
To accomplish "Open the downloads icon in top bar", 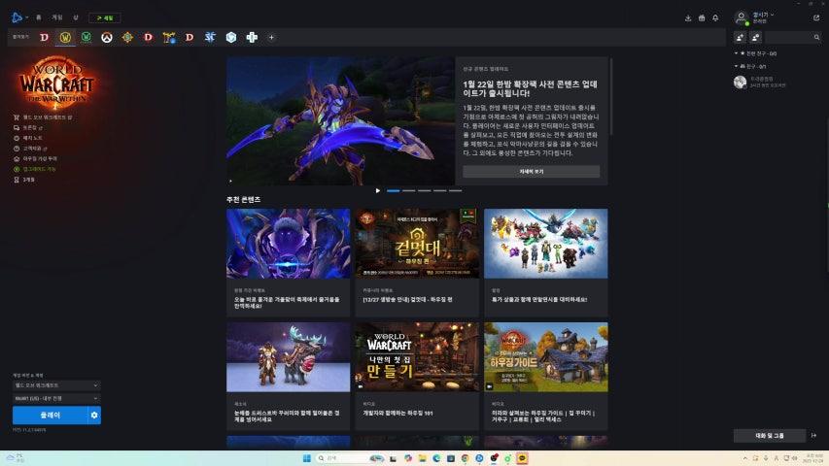I will click(x=688, y=17).
